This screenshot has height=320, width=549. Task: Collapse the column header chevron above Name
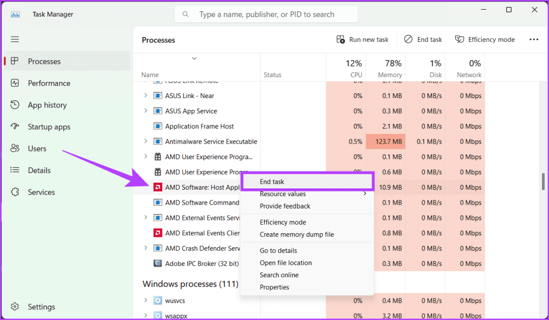(194, 58)
